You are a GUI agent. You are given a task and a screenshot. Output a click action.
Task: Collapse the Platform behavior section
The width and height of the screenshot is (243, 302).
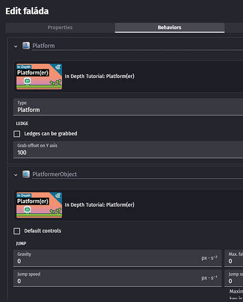click(x=16, y=47)
